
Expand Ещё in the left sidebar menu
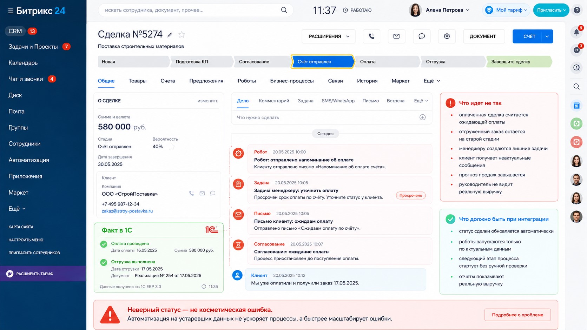17,209
